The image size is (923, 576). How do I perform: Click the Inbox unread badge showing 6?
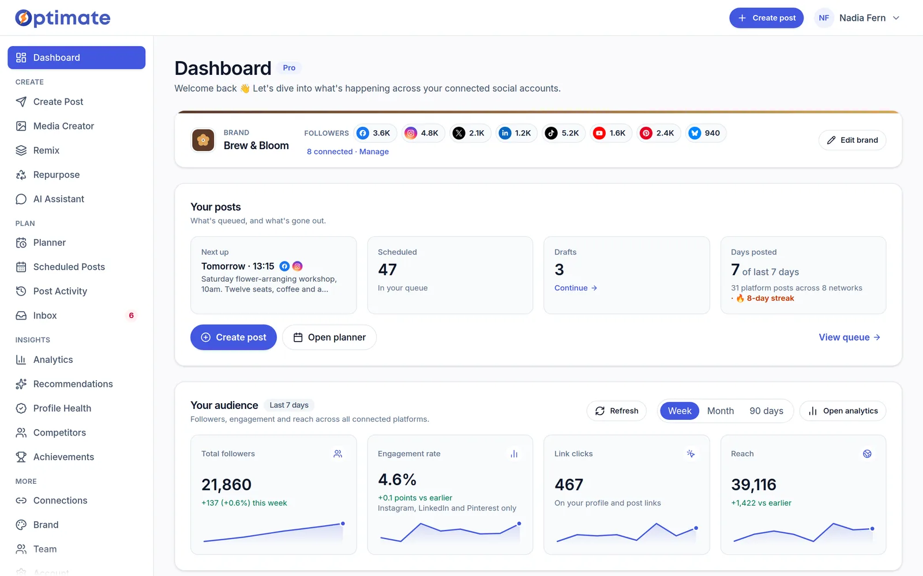131,315
